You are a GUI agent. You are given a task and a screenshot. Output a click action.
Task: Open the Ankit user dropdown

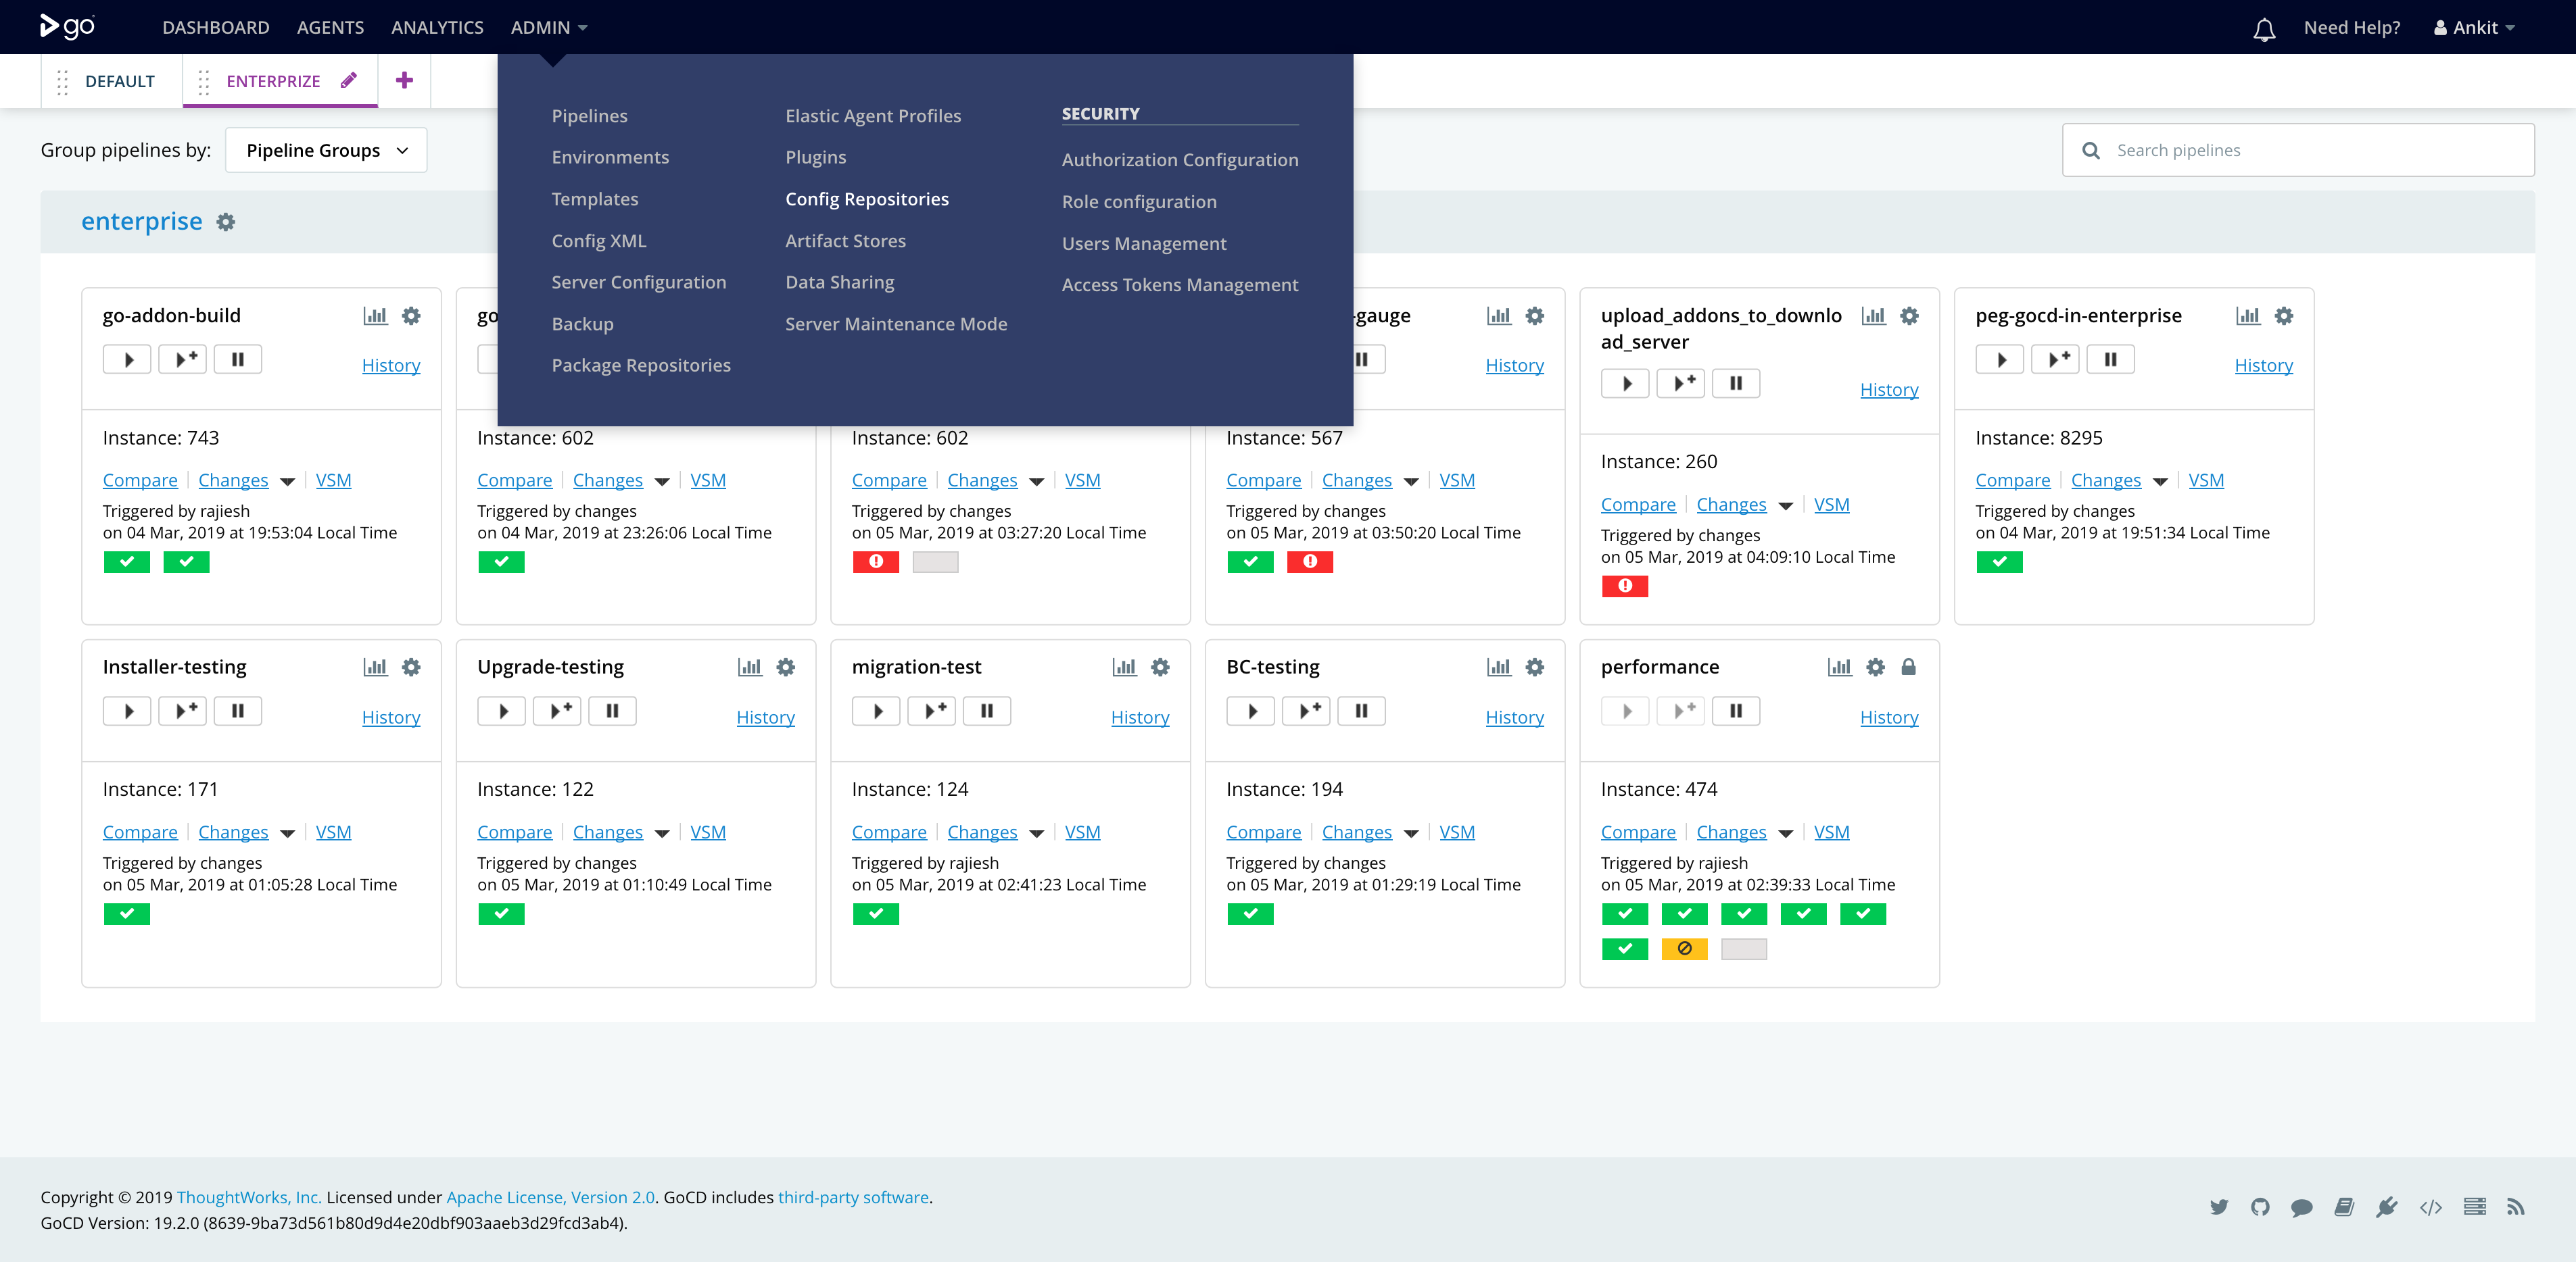tap(2474, 28)
